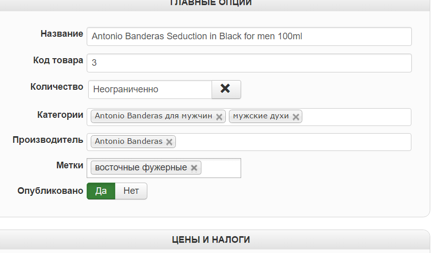Image resolution: width=442 pixels, height=253 pixels.
Task: Click into the Код товара field
Action: click(249, 63)
